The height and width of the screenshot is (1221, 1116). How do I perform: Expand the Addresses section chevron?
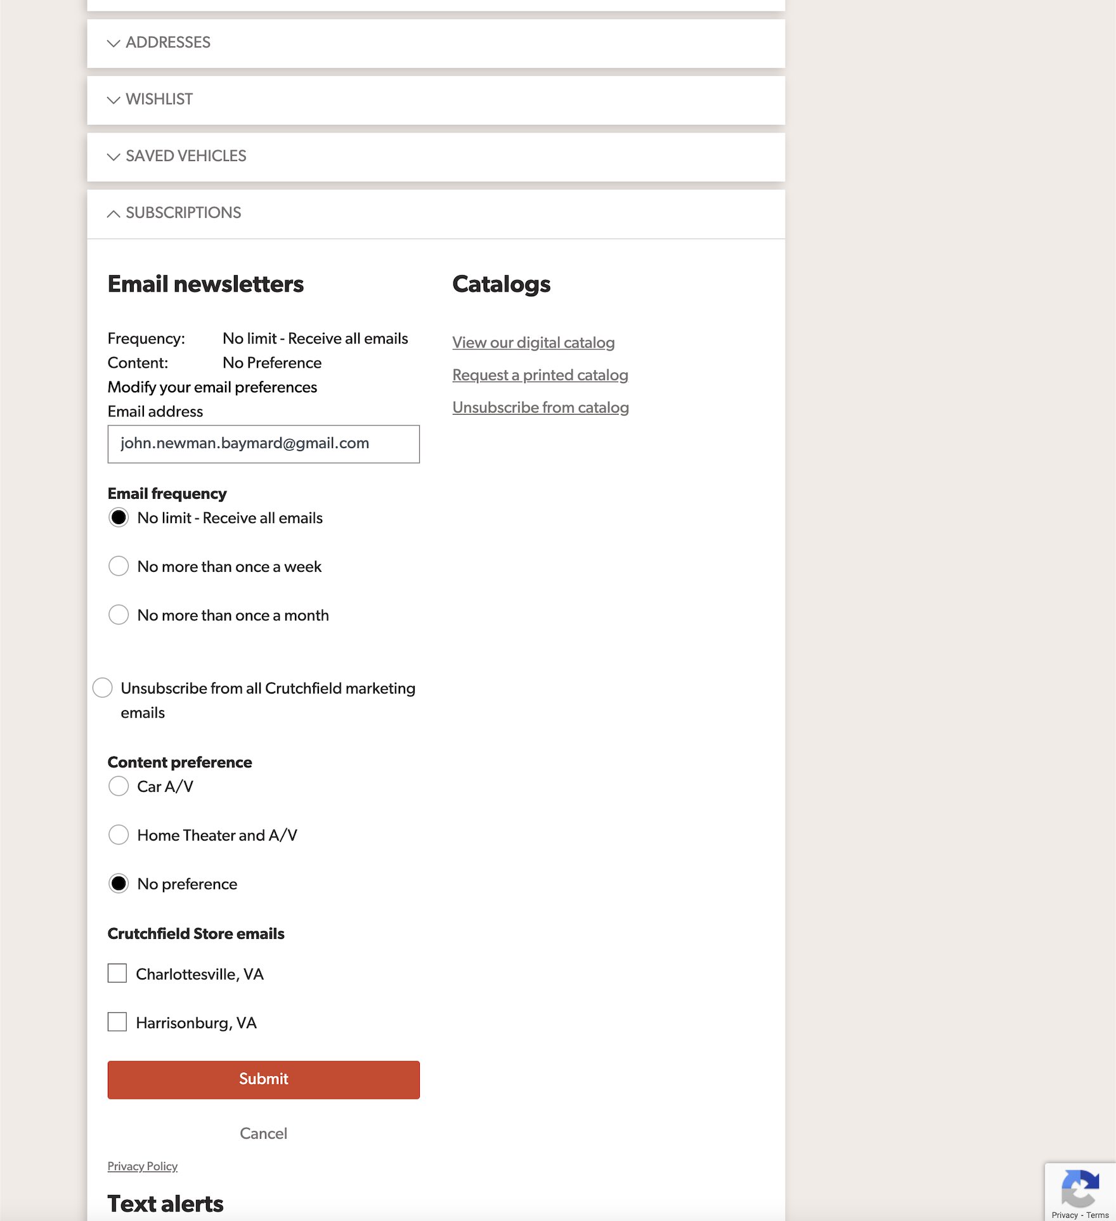114,43
